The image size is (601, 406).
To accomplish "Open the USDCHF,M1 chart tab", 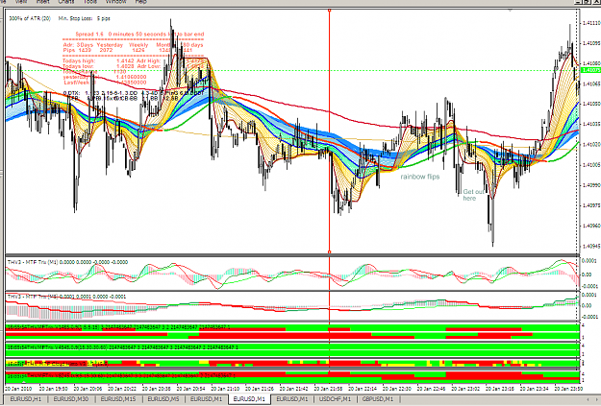I will pyautogui.click(x=335, y=399).
